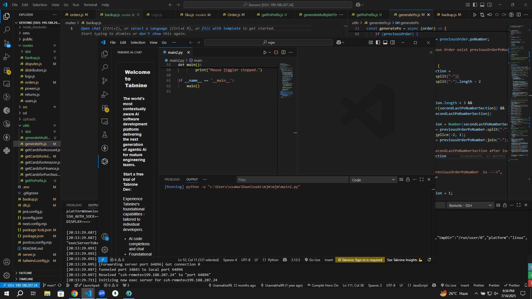Toggle Panel in Devoms window title bar
The image size is (532, 299).
(x=482, y=5)
